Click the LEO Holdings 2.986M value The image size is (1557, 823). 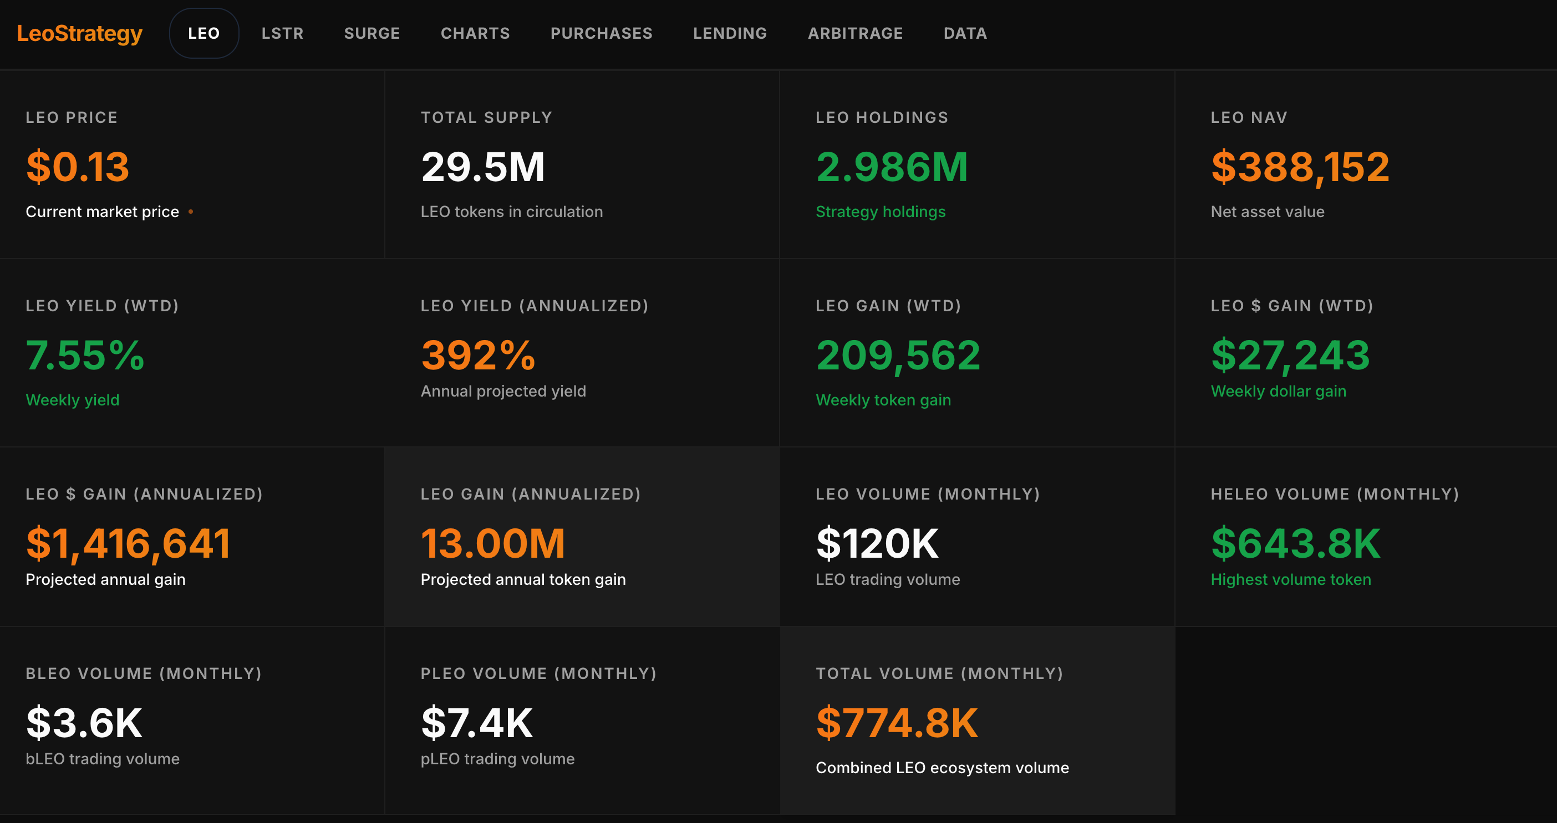coord(892,167)
